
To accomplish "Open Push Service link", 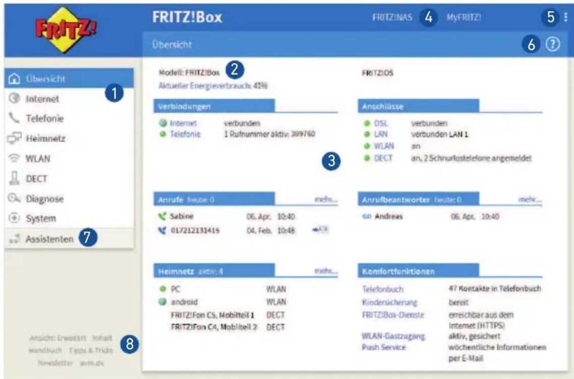I will coord(384,347).
